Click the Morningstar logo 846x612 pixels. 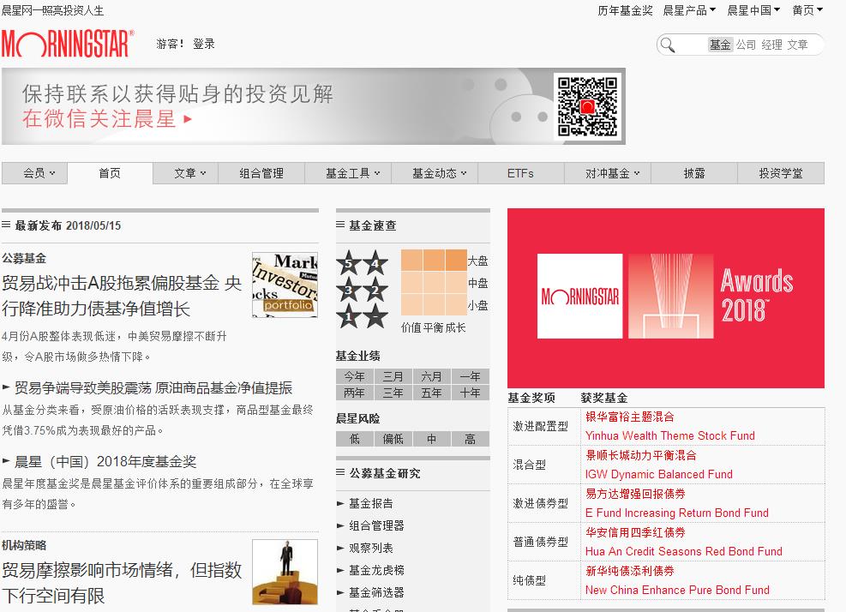(69, 45)
